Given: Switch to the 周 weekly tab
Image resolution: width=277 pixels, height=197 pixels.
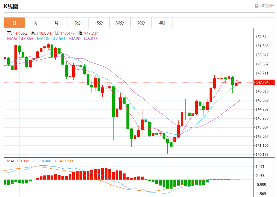Looking at the screenshot, I should point(36,23).
